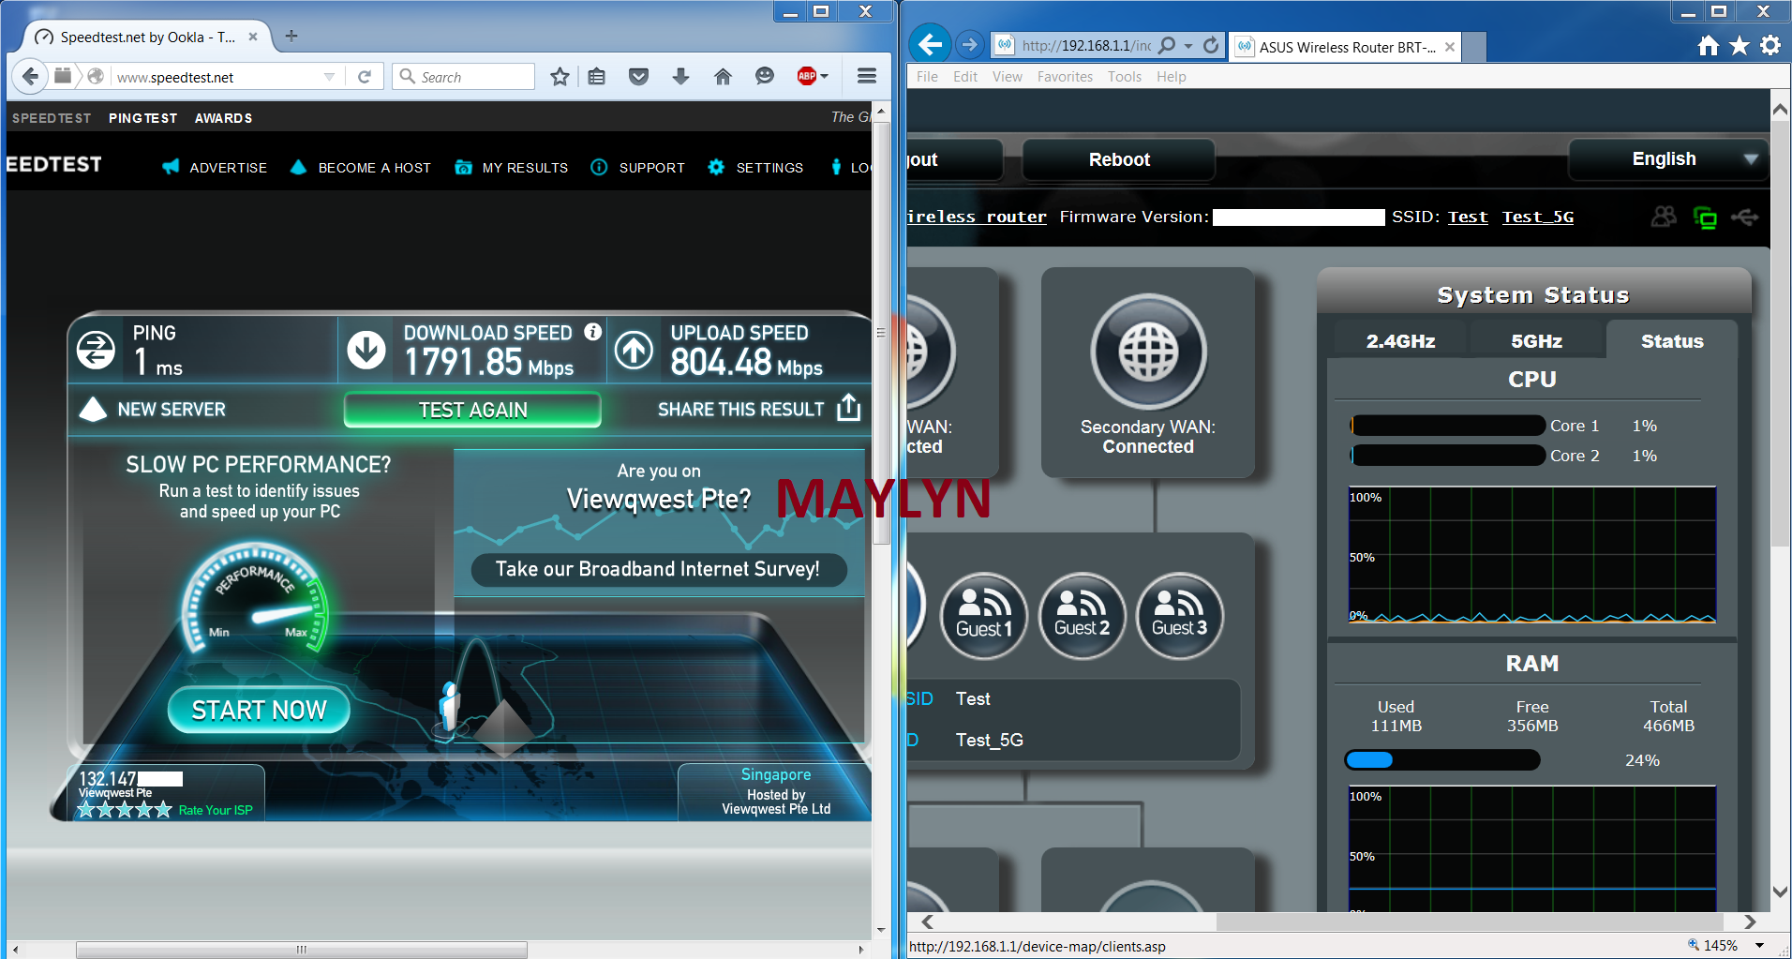
Task: Open the Internet Explorer Home icon
Action: pyautogui.click(x=1709, y=46)
